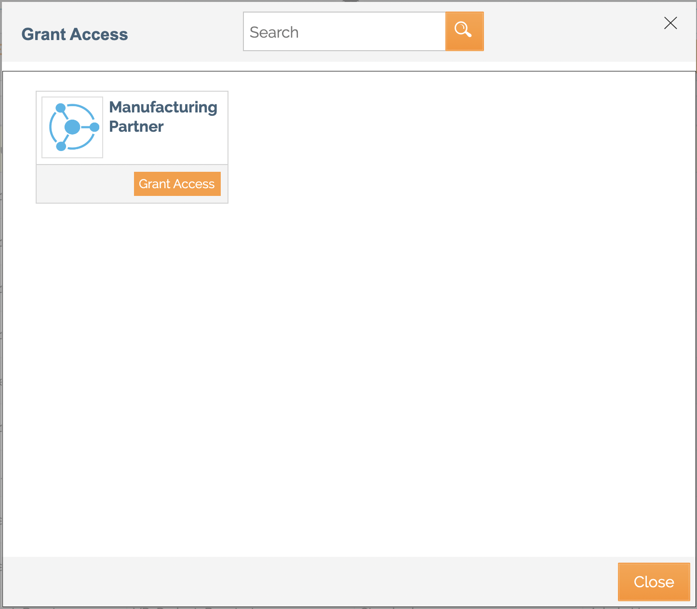Image resolution: width=697 pixels, height=609 pixels.
Task: Click the word Access in dialog heading
Action: 99,34
